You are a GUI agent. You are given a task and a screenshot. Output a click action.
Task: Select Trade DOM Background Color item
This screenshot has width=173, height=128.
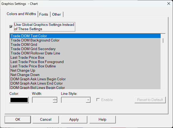[35, 40]
